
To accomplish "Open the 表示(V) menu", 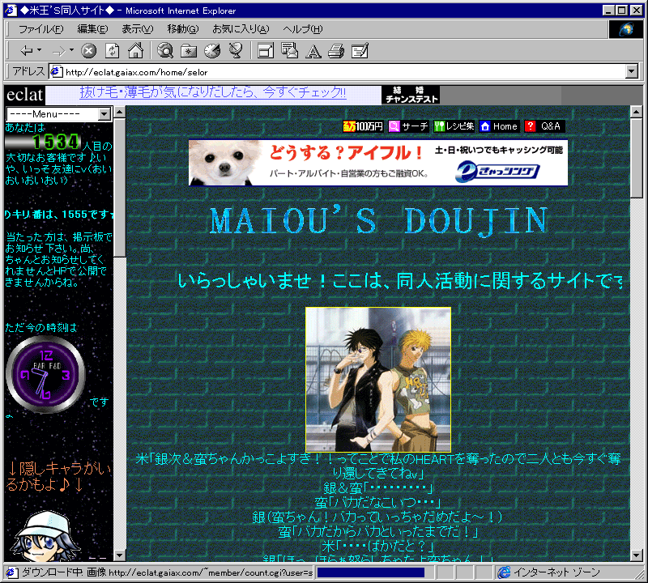I will tap(137, 29).
